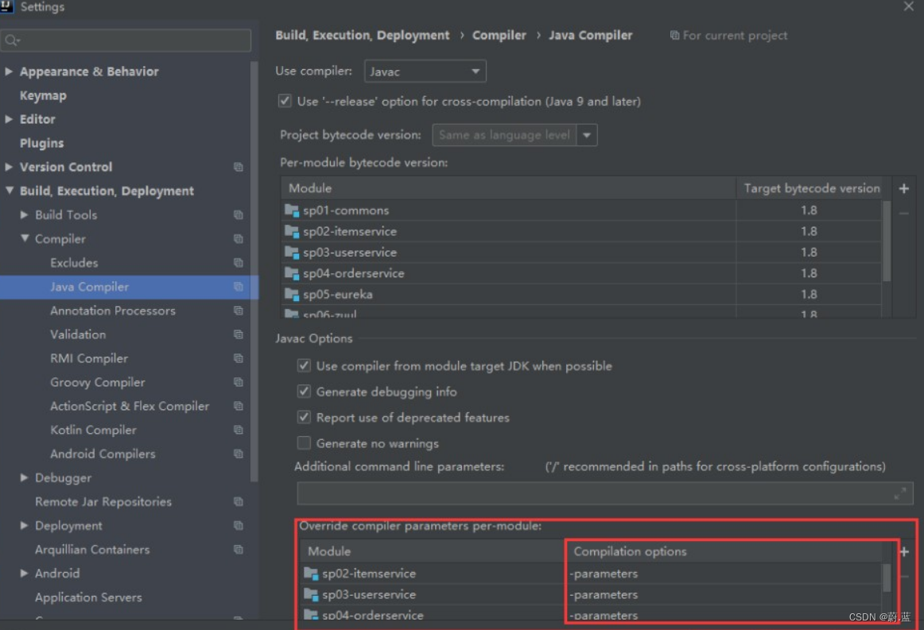The height and width of the screenshot is (630, 924).
Task: Click project-level icon beside Arquillian Containers
Action: 238,549
